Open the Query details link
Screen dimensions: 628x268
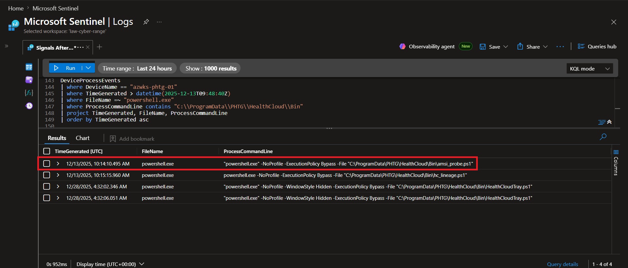pos(563,264)
